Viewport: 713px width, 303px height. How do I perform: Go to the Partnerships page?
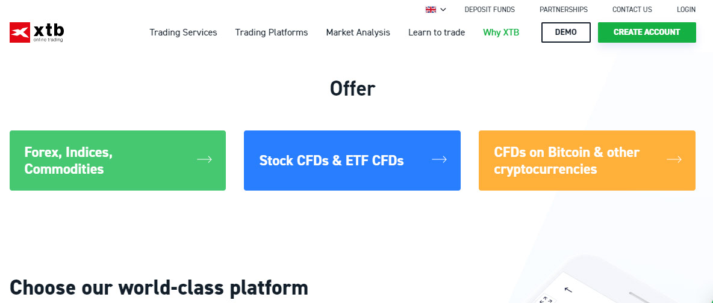(564, 10)
